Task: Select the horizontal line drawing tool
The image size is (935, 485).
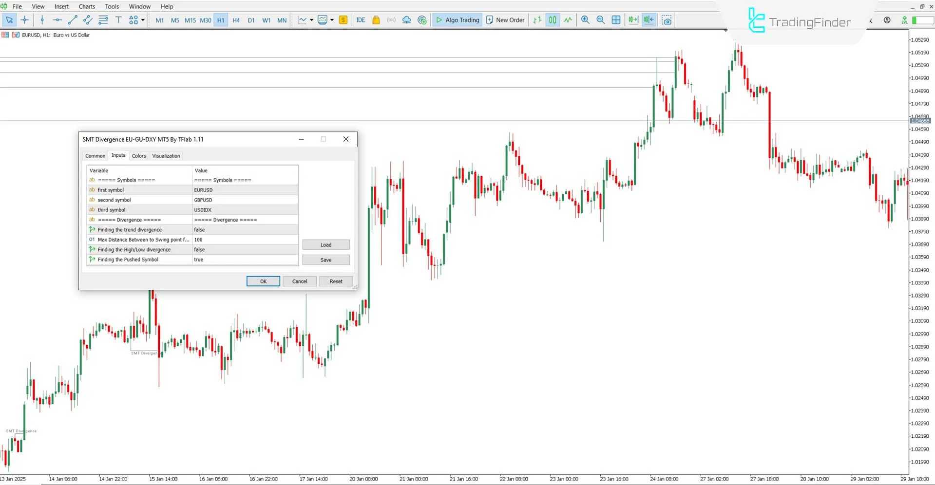Action: pyautogui.click(x=57, y=20)
